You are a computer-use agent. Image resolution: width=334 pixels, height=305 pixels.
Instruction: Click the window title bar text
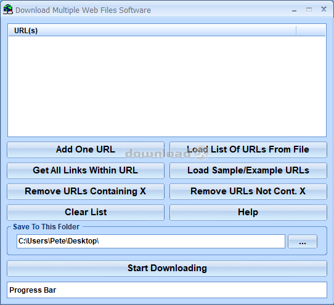tap(83, 10)
